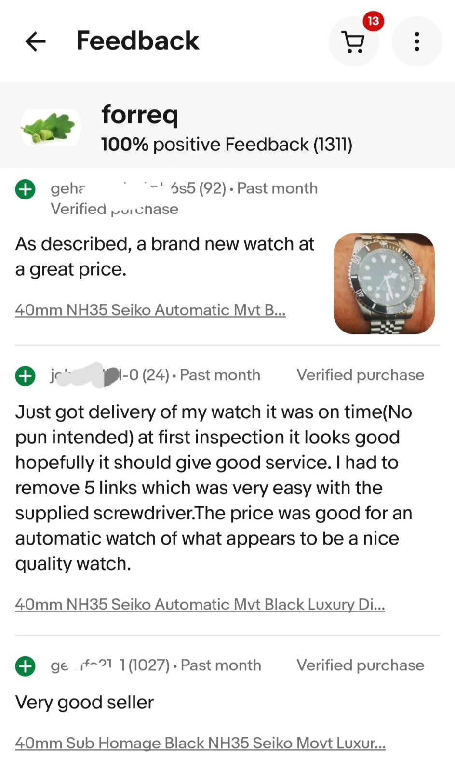This screenshot has height=771, width=455.
Task: Tap the forreq seller name
Action: coord(140,115)
